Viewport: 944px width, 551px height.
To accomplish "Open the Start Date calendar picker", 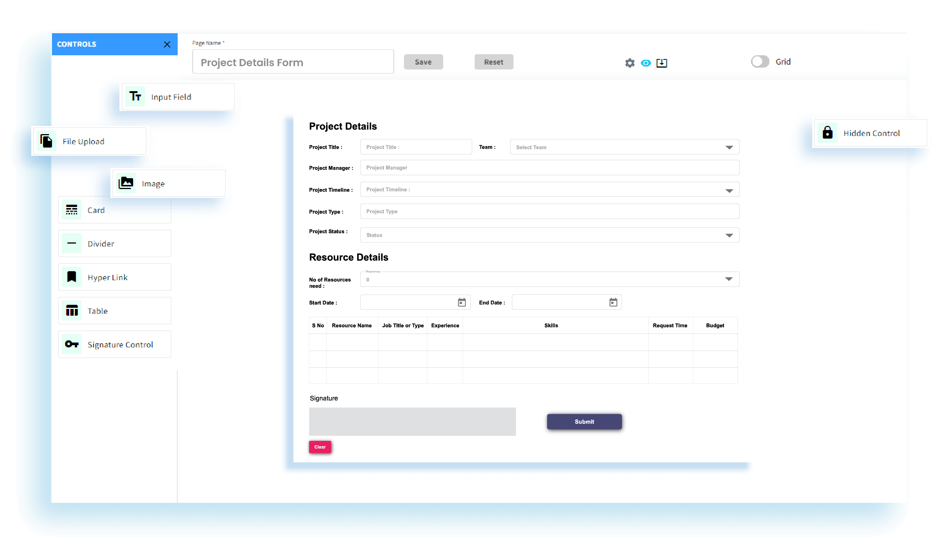I will 462,302.
